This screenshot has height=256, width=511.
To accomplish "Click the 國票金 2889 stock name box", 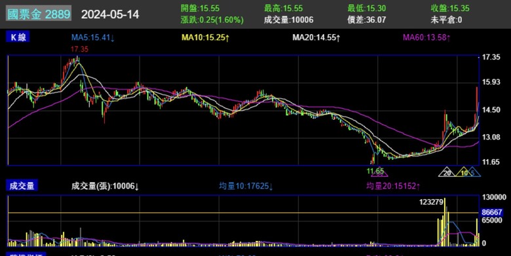I will [39, 14].
